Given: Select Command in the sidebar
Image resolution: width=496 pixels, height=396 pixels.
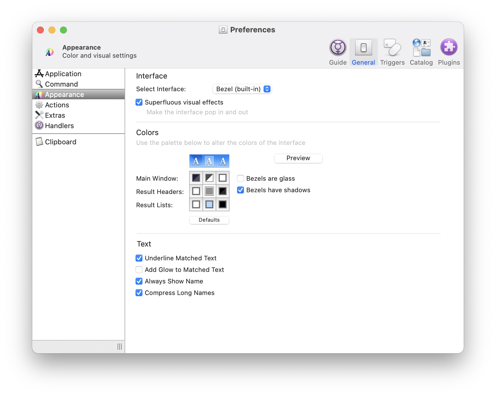Looking at the screenshot, I should pos(78,84).
